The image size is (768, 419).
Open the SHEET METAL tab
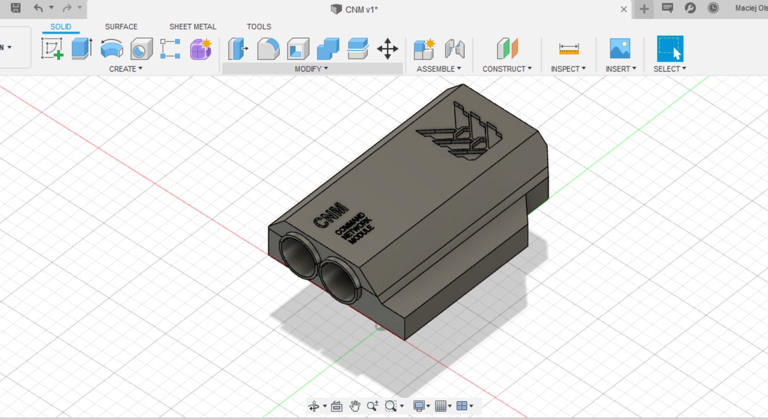pyautogui.click(x=193, y=27)
